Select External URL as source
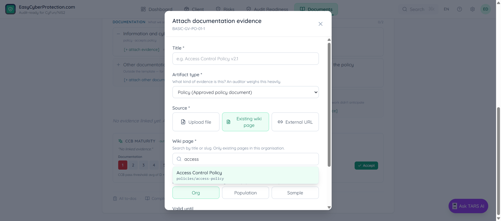 295,122
